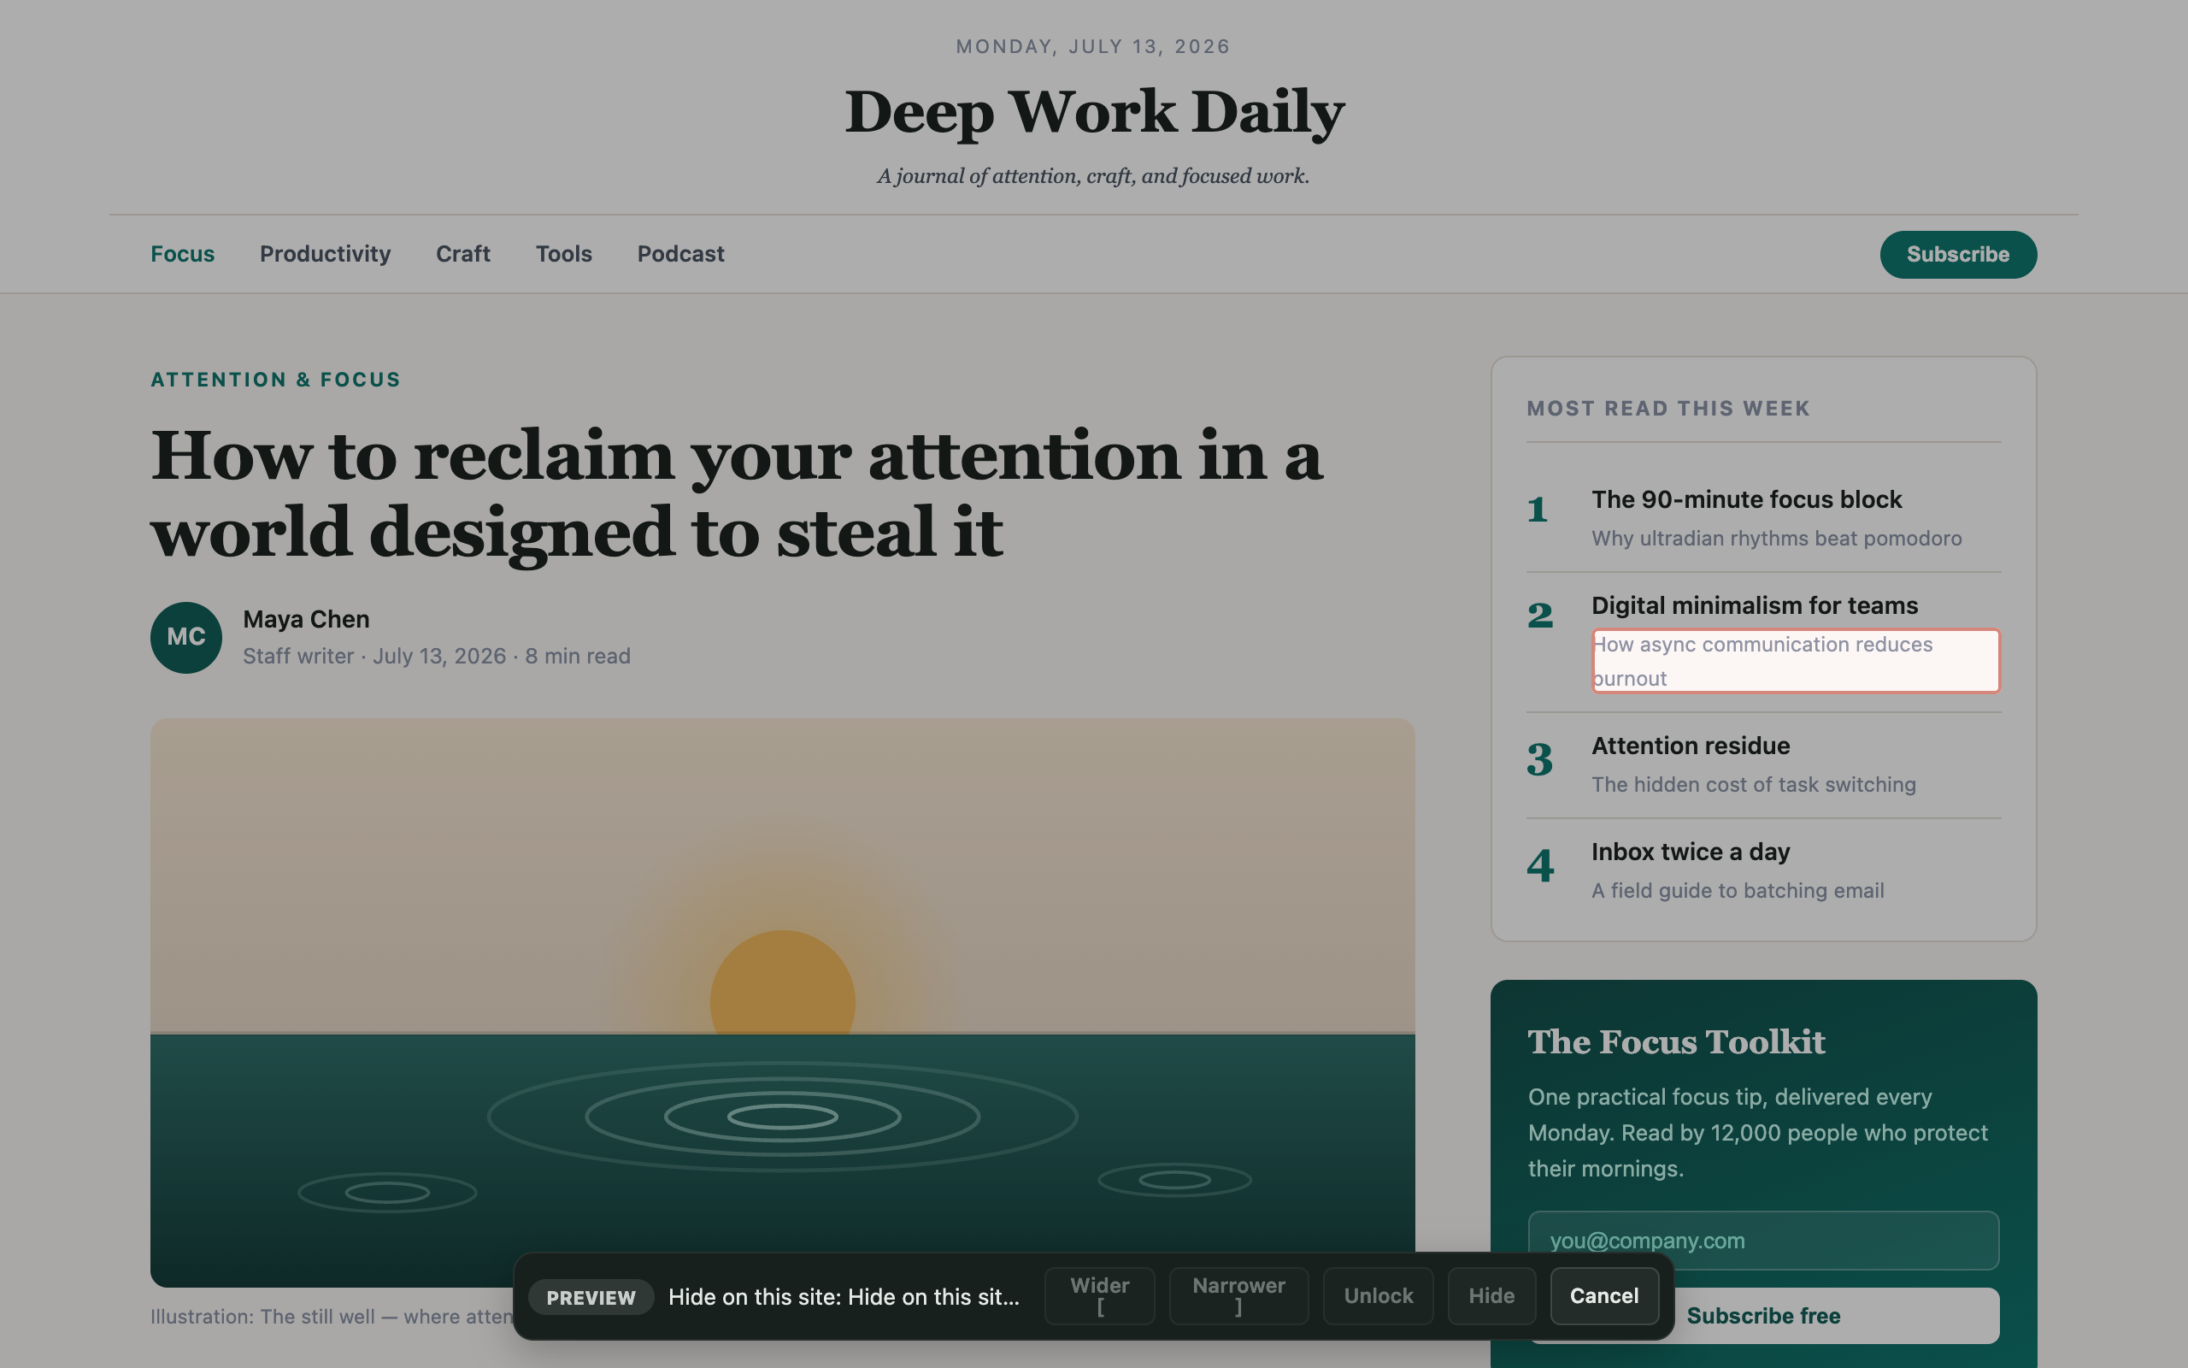Click the Monday, July 13, 2026 date
Screen dimensions: 2188x1368
pos(1093,47)
